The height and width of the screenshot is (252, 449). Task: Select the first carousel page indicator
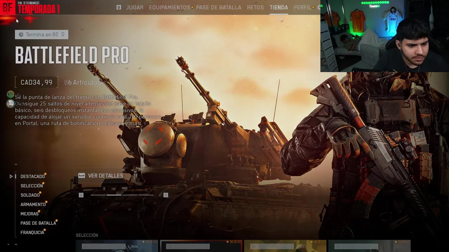98,195
